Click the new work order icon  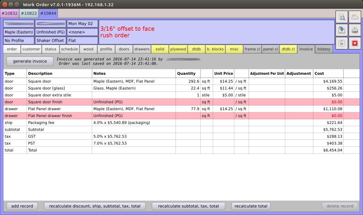coord(355,17)
